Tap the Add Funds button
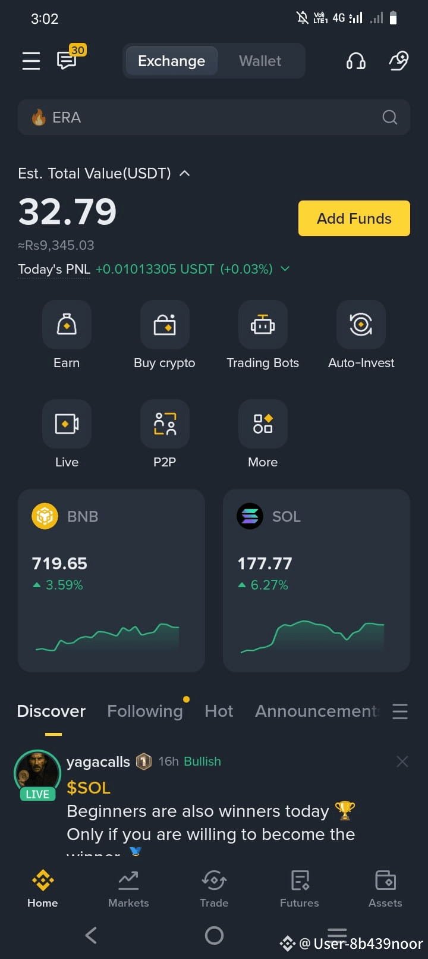The height and width of the screenshot is (959, 428). (354, 218)
